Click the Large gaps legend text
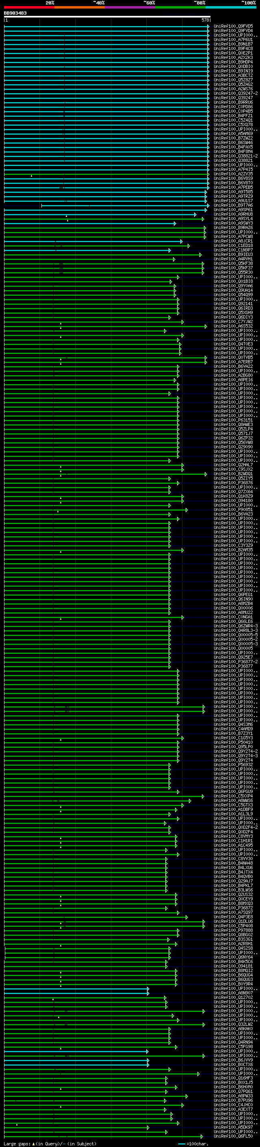Image resolution: width=260 pixels, height=1147 pixels. (50, 1143)
